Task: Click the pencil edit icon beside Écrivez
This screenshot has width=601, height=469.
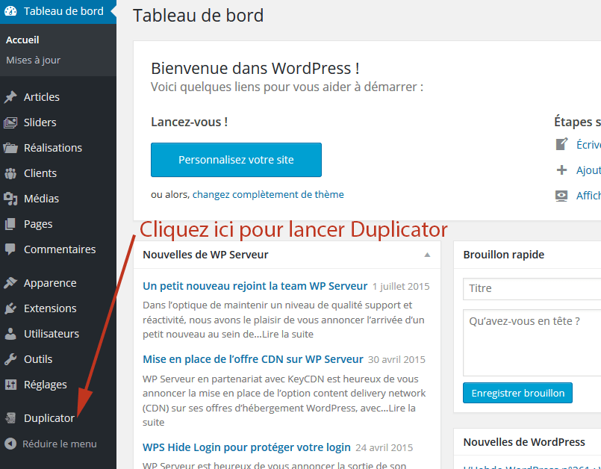Action: [x=561, y=144]
